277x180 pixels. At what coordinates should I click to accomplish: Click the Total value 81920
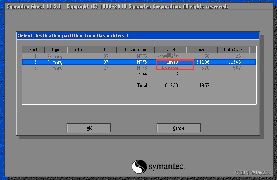tap(171, 85)
